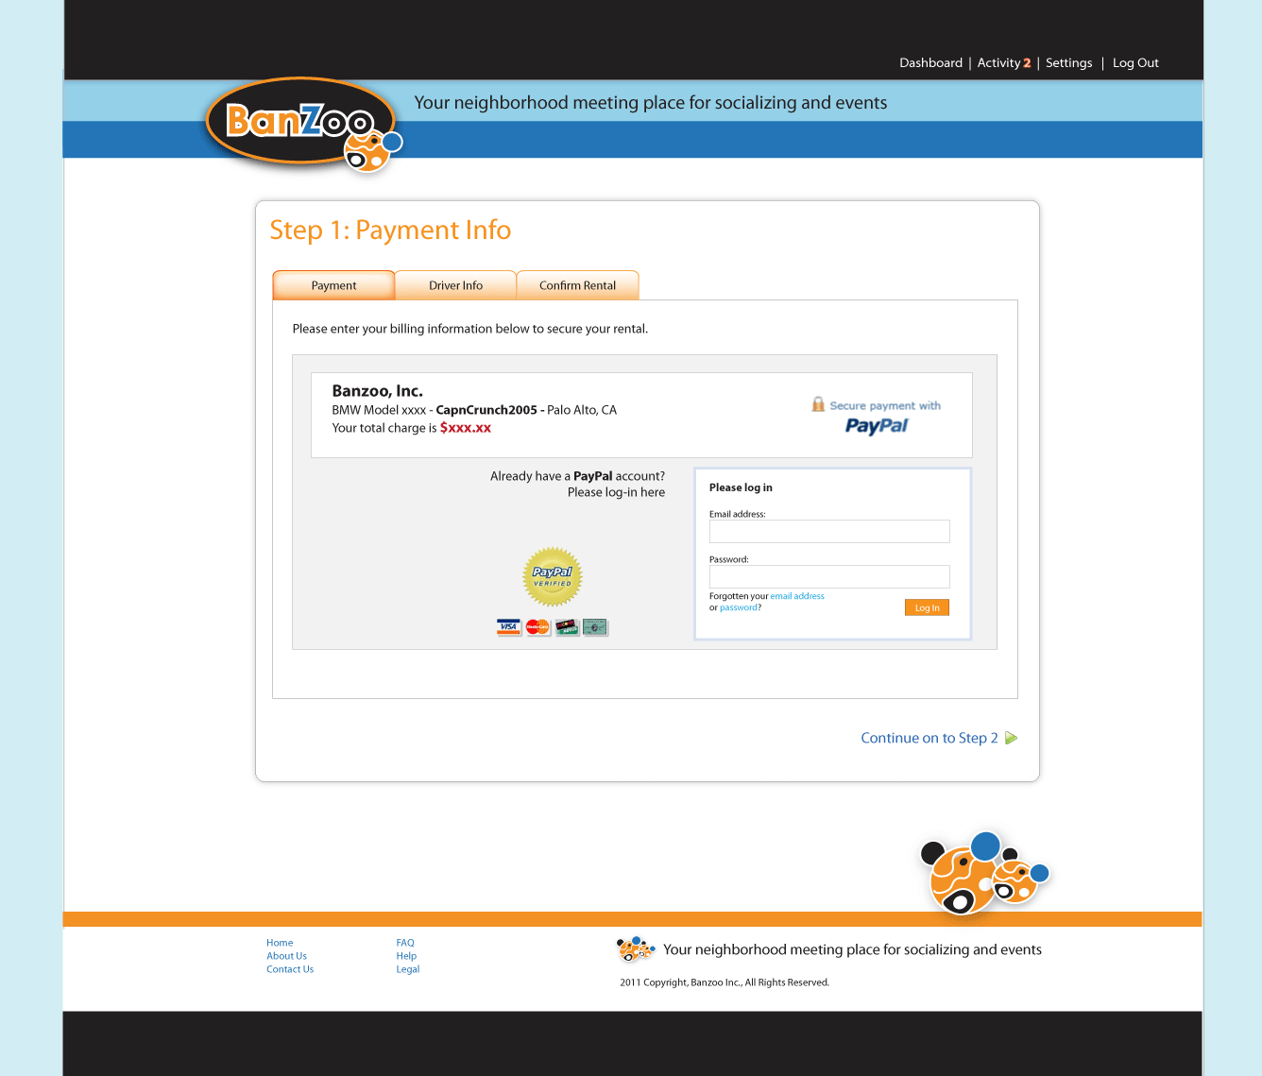This screenshot has height=1076, width=1262.
Task: Continue on to Step 2 link
Action: tap(929, 738)
